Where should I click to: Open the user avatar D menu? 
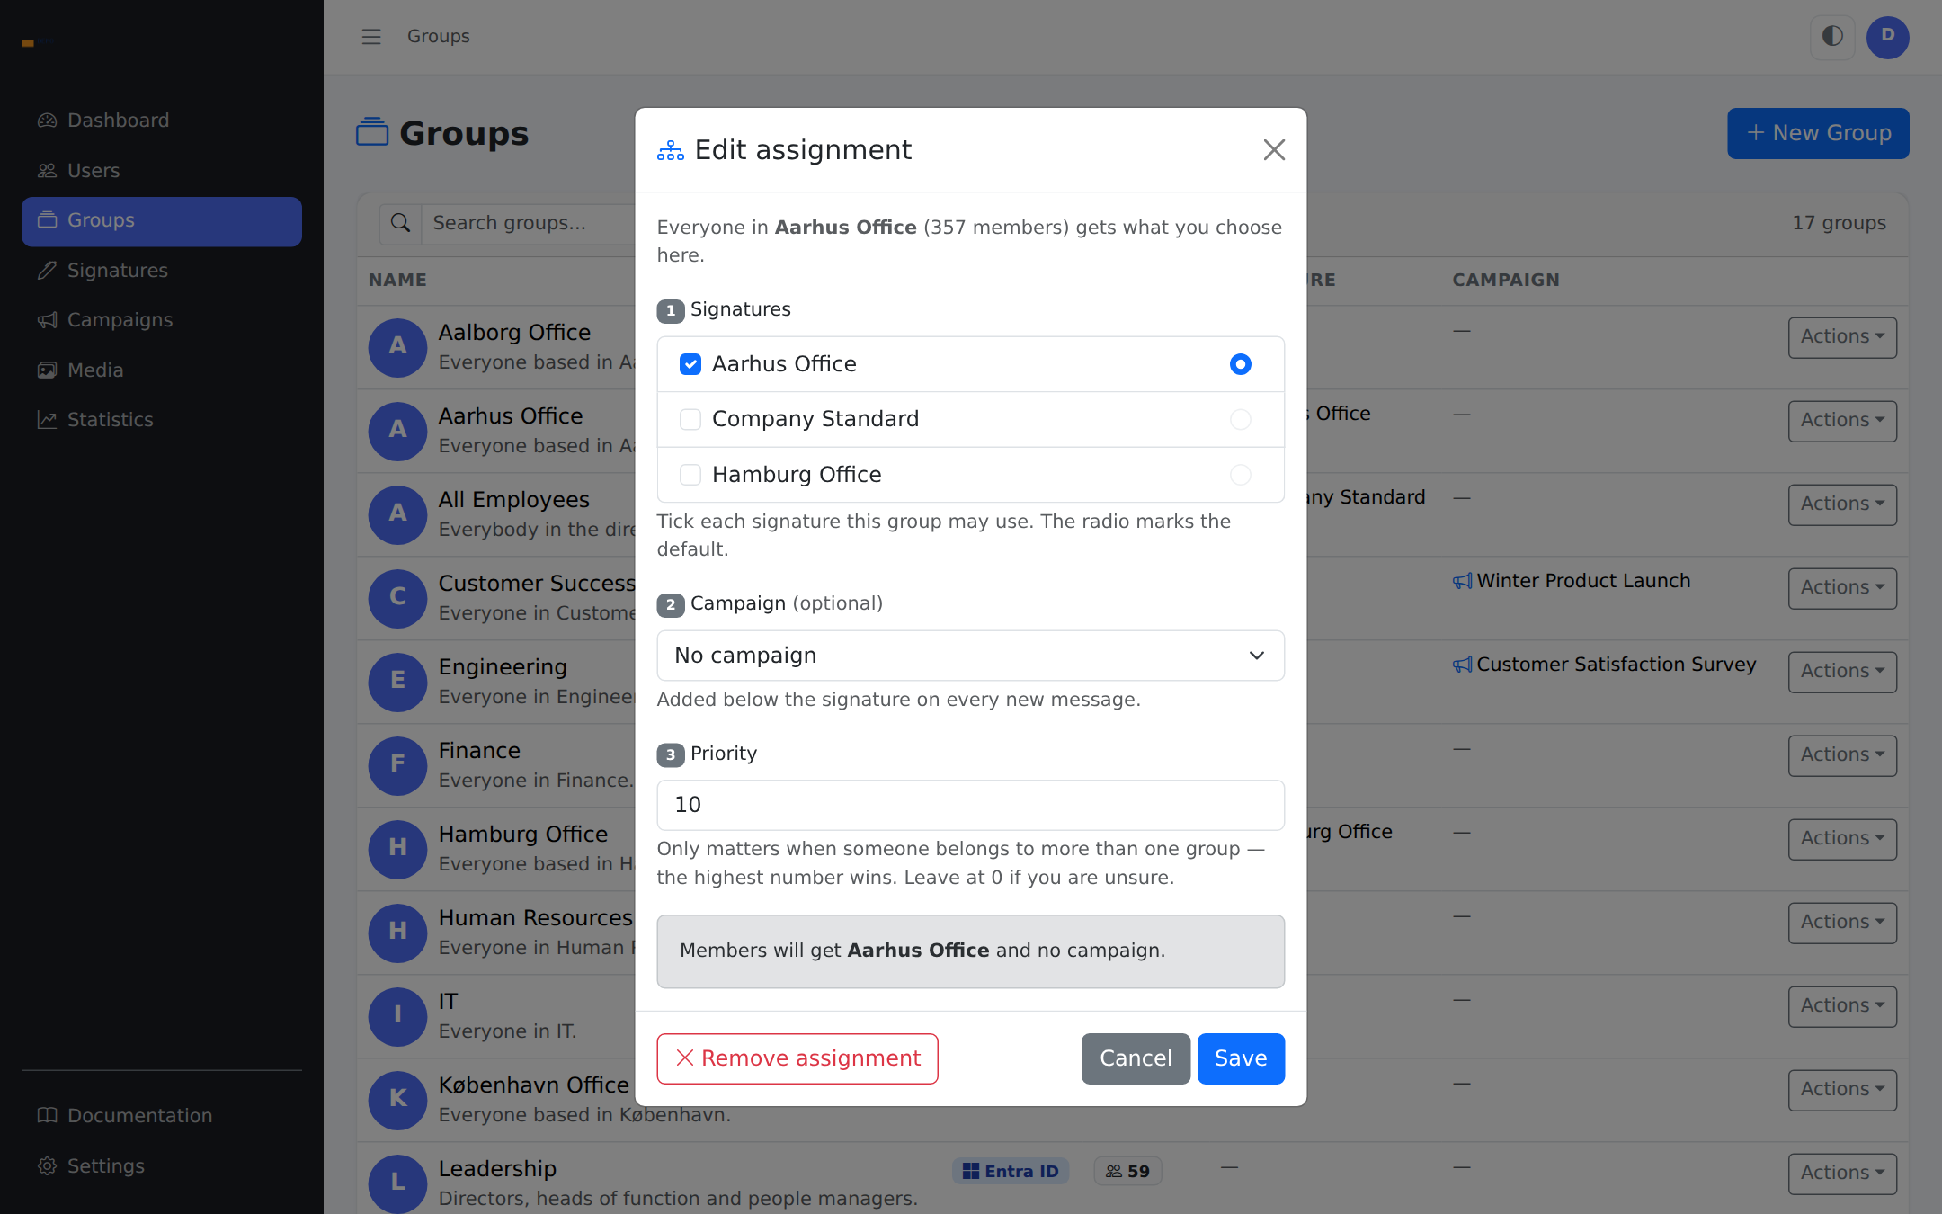click(1888, 37)
